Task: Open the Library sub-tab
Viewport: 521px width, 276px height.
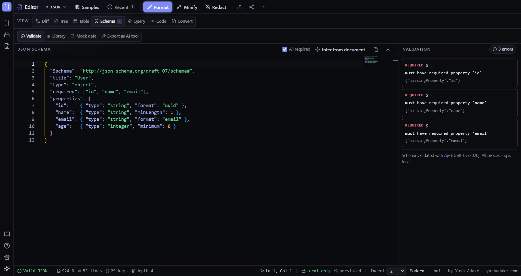Action: (56, 36)
